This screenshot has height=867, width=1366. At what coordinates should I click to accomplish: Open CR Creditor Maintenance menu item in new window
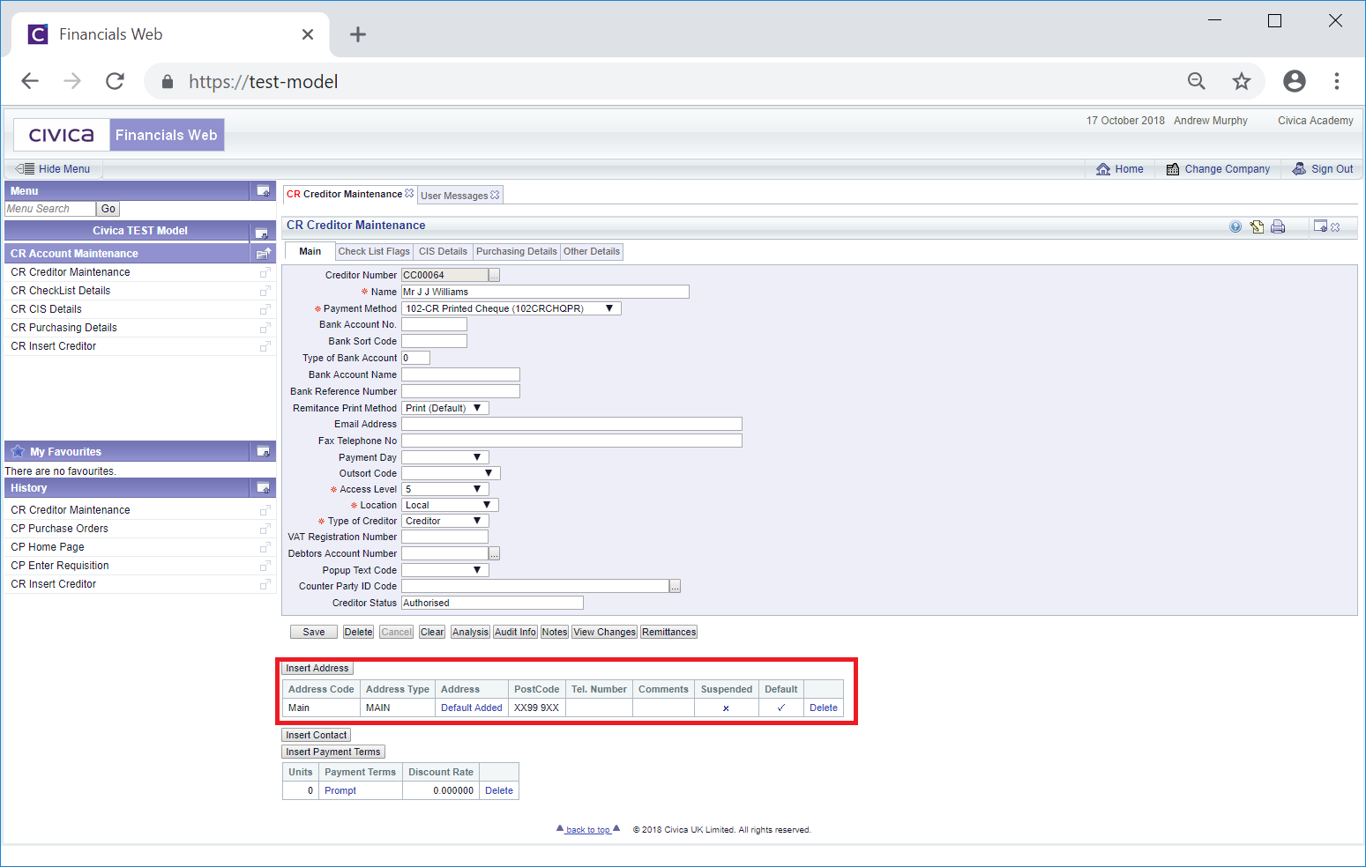(265, 272)
